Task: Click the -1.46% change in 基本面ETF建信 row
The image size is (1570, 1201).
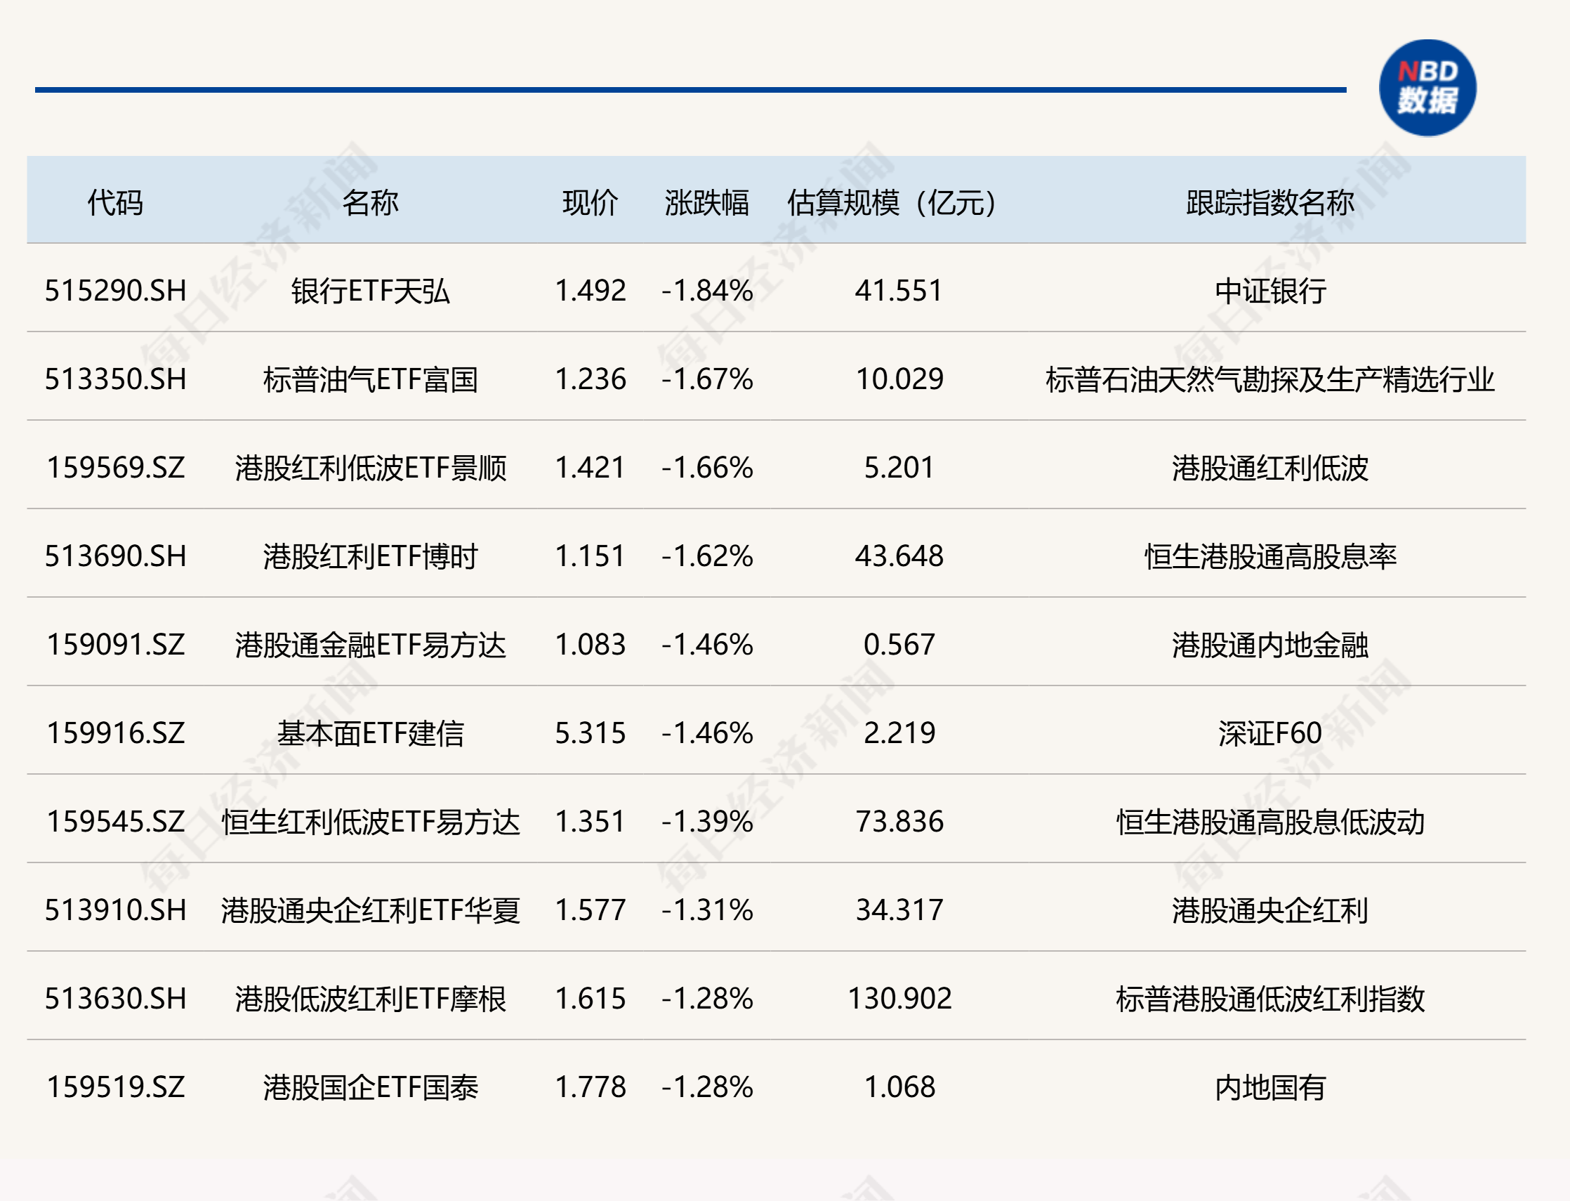Action: tap(707, 733)
